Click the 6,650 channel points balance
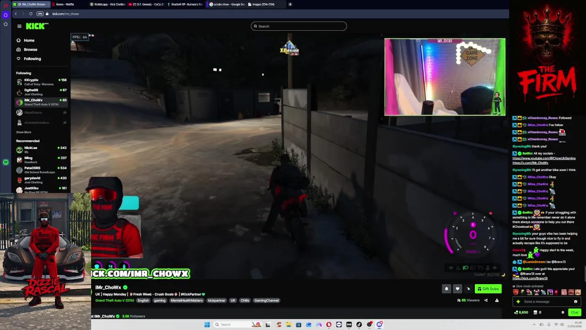The image size is (586, 330). point(521,312)
